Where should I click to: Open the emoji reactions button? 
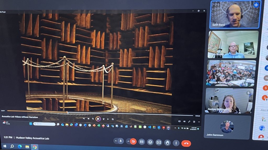point(150,142)
